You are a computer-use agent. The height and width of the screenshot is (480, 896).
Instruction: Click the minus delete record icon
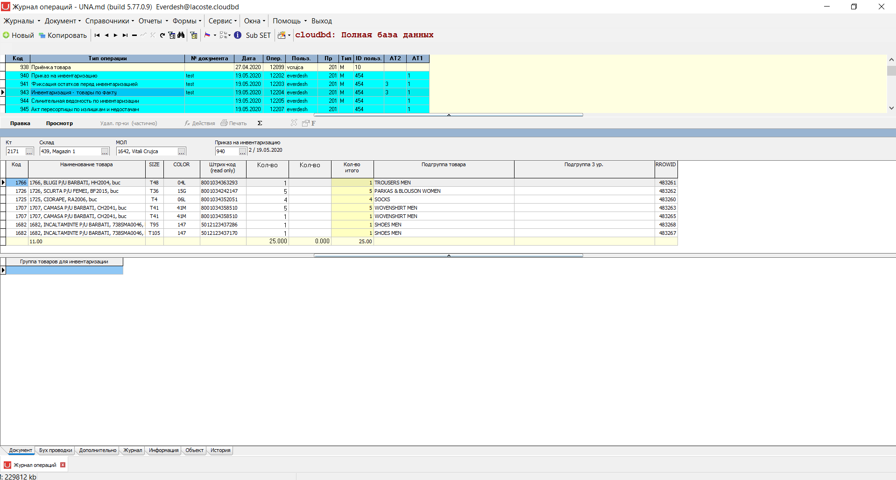[x=134, y=35]
